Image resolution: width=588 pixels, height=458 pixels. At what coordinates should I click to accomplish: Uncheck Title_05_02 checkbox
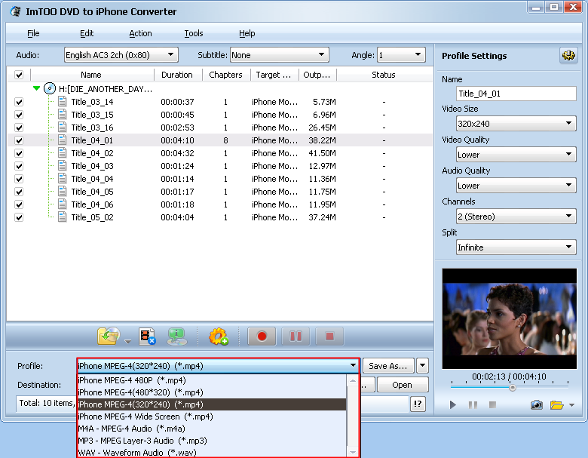[x=19, y=217]
